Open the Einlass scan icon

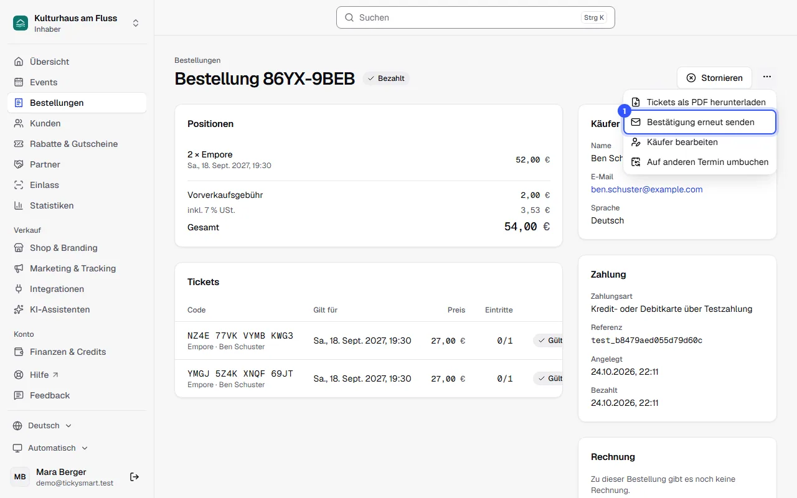[x=19, y=185]
